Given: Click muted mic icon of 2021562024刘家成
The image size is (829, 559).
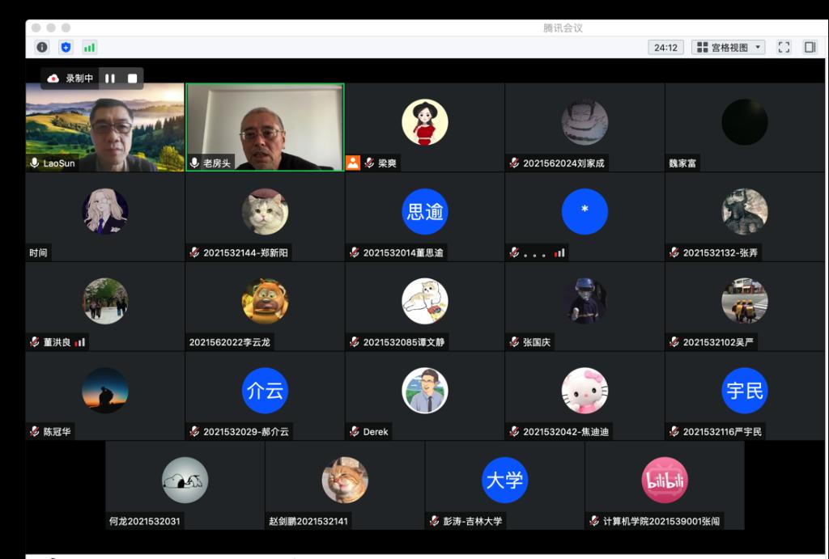Looking at the screenshot, I should [514, 163].
